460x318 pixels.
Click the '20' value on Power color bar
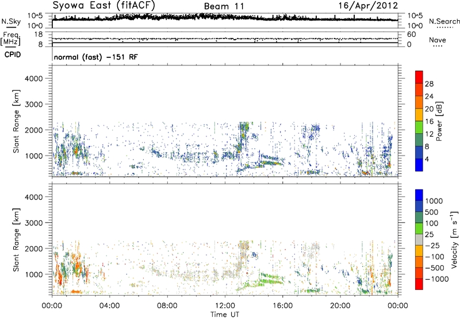pyautogui.click(x=429, y=109)
